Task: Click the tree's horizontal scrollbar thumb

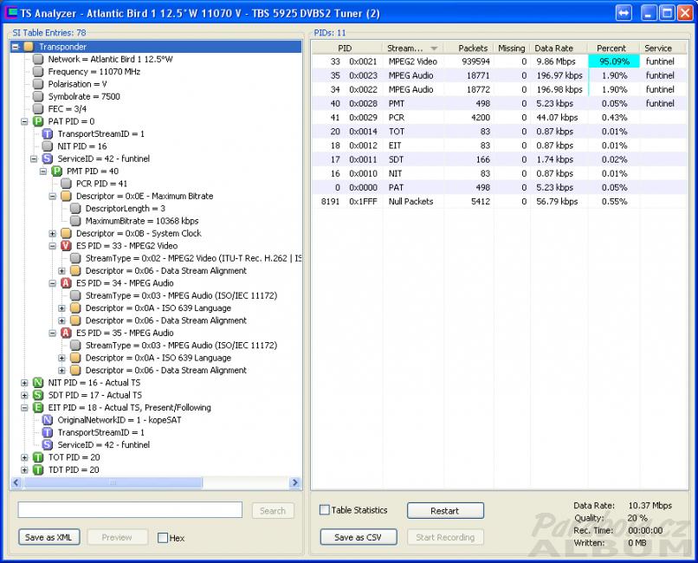Action: tap(113, 483)
